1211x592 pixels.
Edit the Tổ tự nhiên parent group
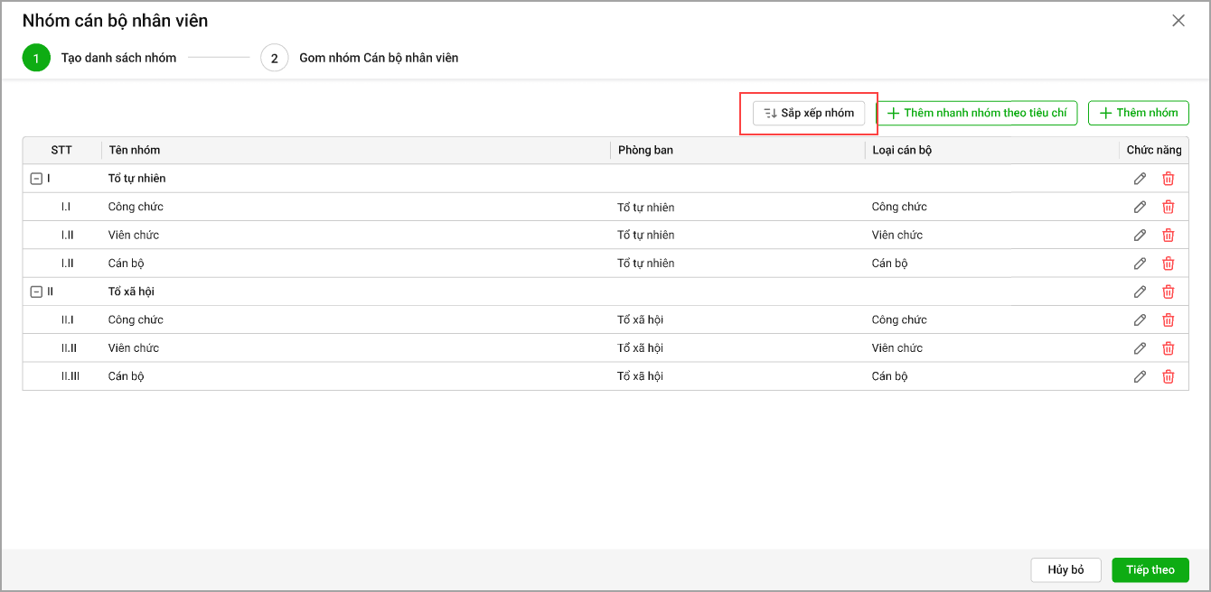(x=1140, y=179)
